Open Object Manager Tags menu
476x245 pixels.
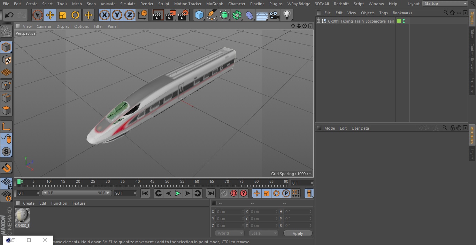(383, 13)
